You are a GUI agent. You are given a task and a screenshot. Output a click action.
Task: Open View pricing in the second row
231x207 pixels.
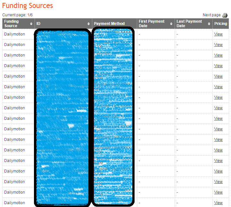click(218, 45)
